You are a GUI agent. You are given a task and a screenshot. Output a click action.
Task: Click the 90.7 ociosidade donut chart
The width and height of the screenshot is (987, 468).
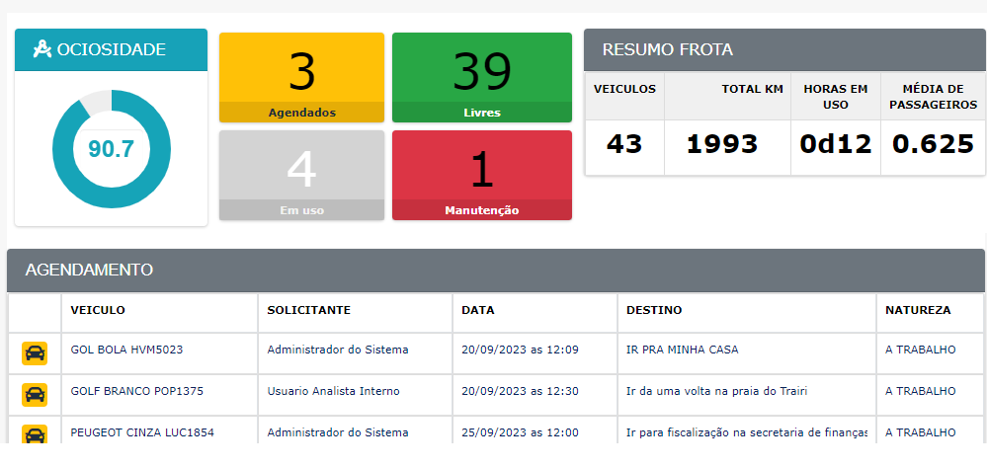[112, 149]
